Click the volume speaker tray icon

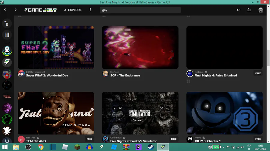(x=242, y=147)
